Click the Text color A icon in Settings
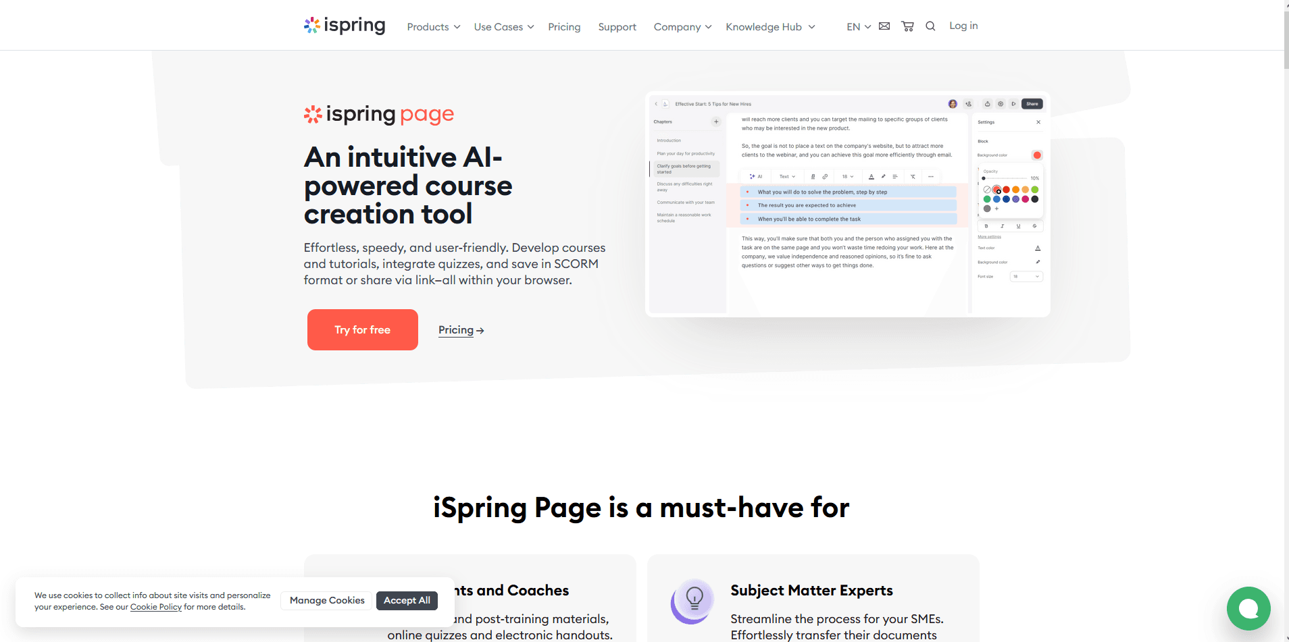 pyautogui.click(x=1038, y=248)
